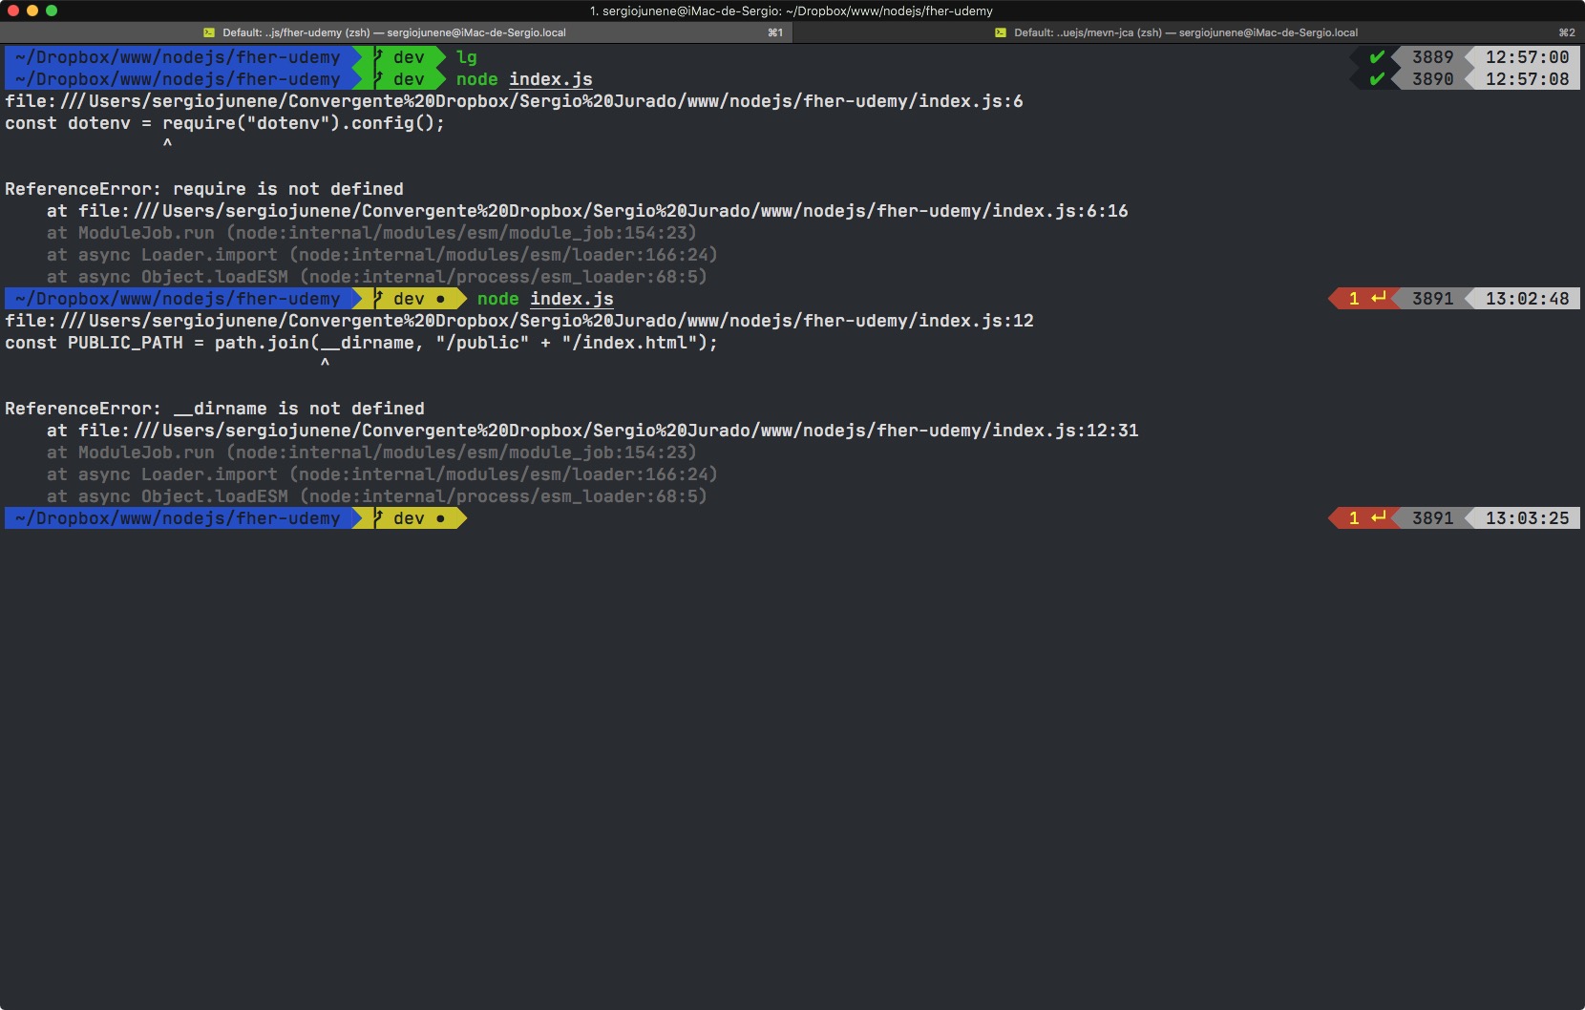This screenshot has height=1010, width=1585.
Task: Click the red exit-code 1 badge on the 13:03:25 row
Action: point(1364,518)
